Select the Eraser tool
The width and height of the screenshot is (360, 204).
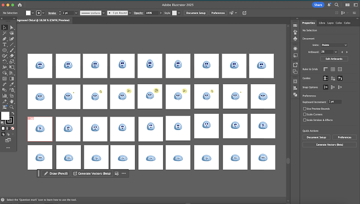(x=12, y=56)
